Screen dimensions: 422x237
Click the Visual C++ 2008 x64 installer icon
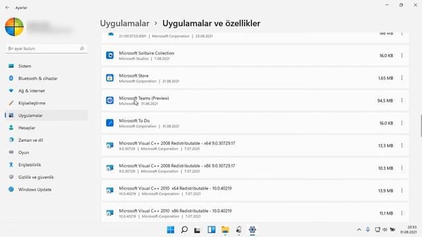pyautogui.click(x=110, y=145)
